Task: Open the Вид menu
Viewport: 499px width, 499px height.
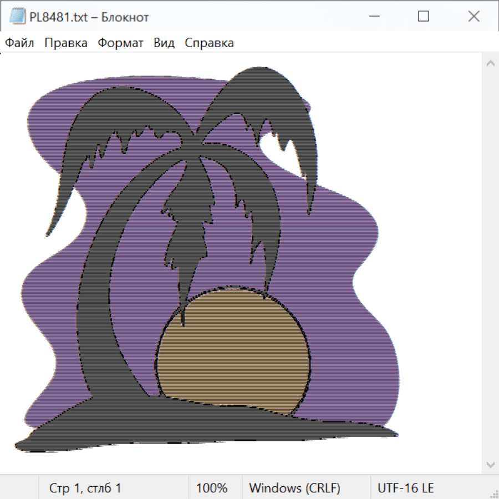Action: click(x=164, y=43)
